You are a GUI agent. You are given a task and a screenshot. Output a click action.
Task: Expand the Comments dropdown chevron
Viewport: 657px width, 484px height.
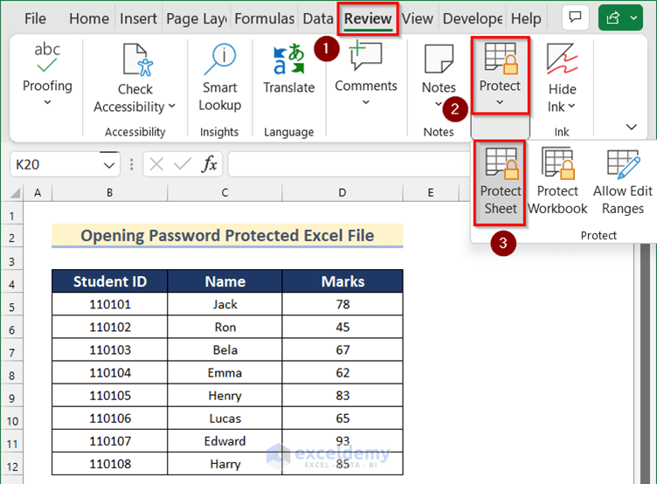point(366,102)
